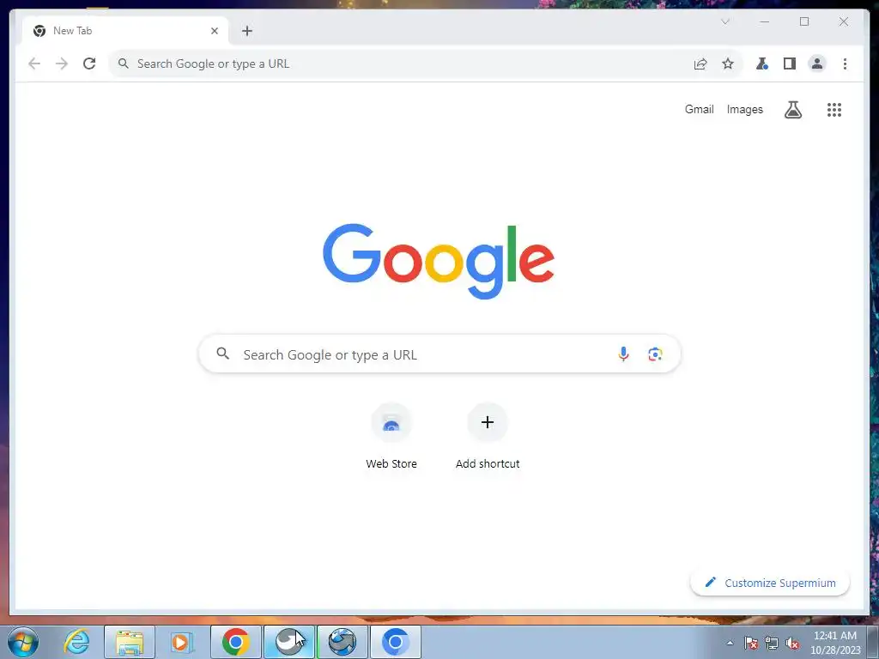
Task: Open the Google apps grid
Action: (x=834, y=110)
